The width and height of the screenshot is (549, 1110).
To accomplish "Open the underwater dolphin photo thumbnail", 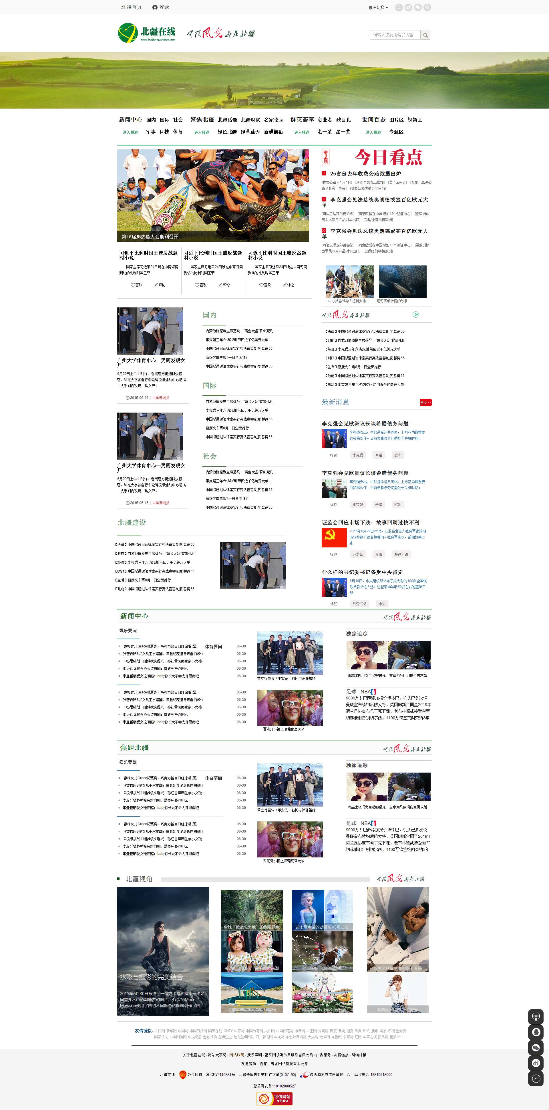I will click(403, 281).
